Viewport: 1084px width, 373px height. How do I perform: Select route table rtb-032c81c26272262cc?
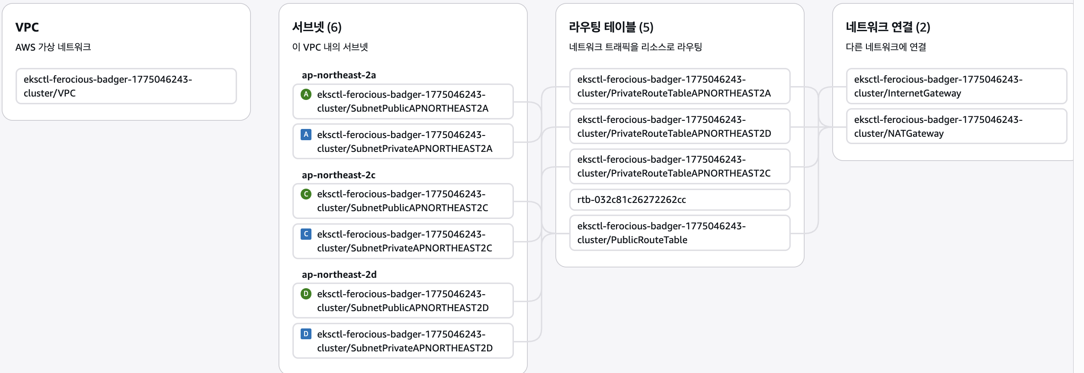pyautogui.click(x=680, y=199)
